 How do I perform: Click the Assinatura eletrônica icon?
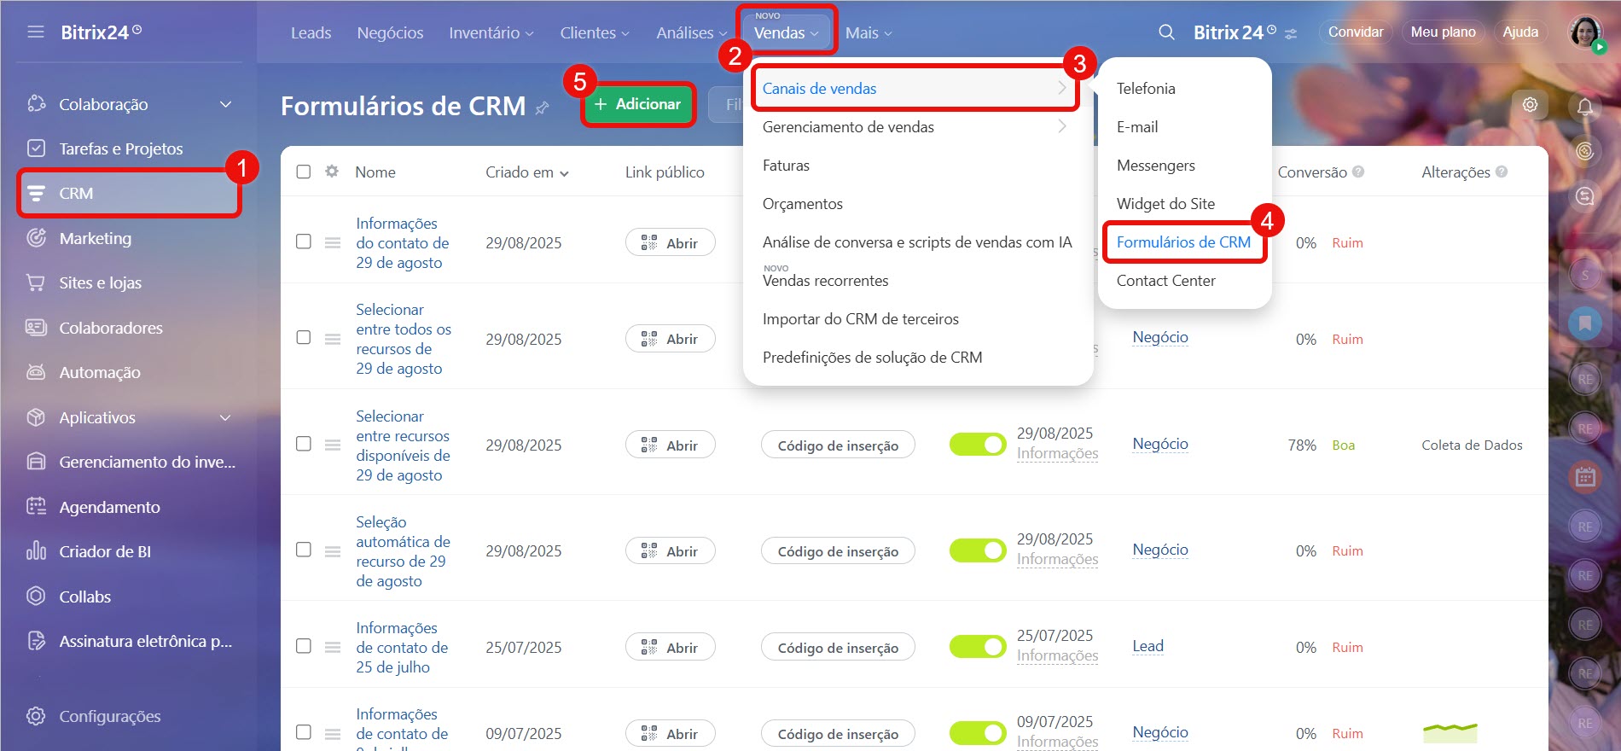pyautogui.click(x=37, y=641)
